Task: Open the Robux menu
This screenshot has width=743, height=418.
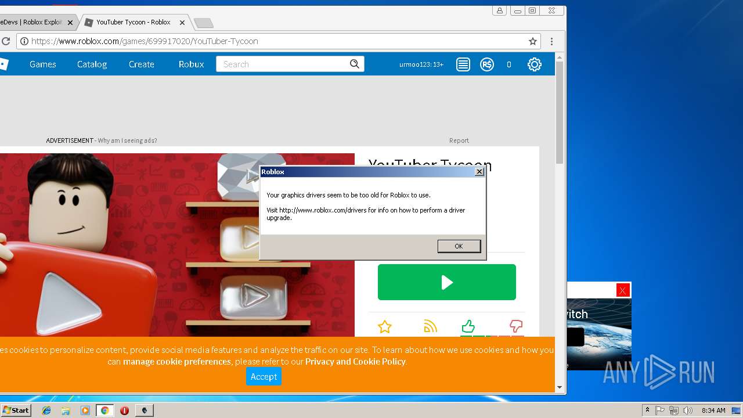Action: coord(191,64)
